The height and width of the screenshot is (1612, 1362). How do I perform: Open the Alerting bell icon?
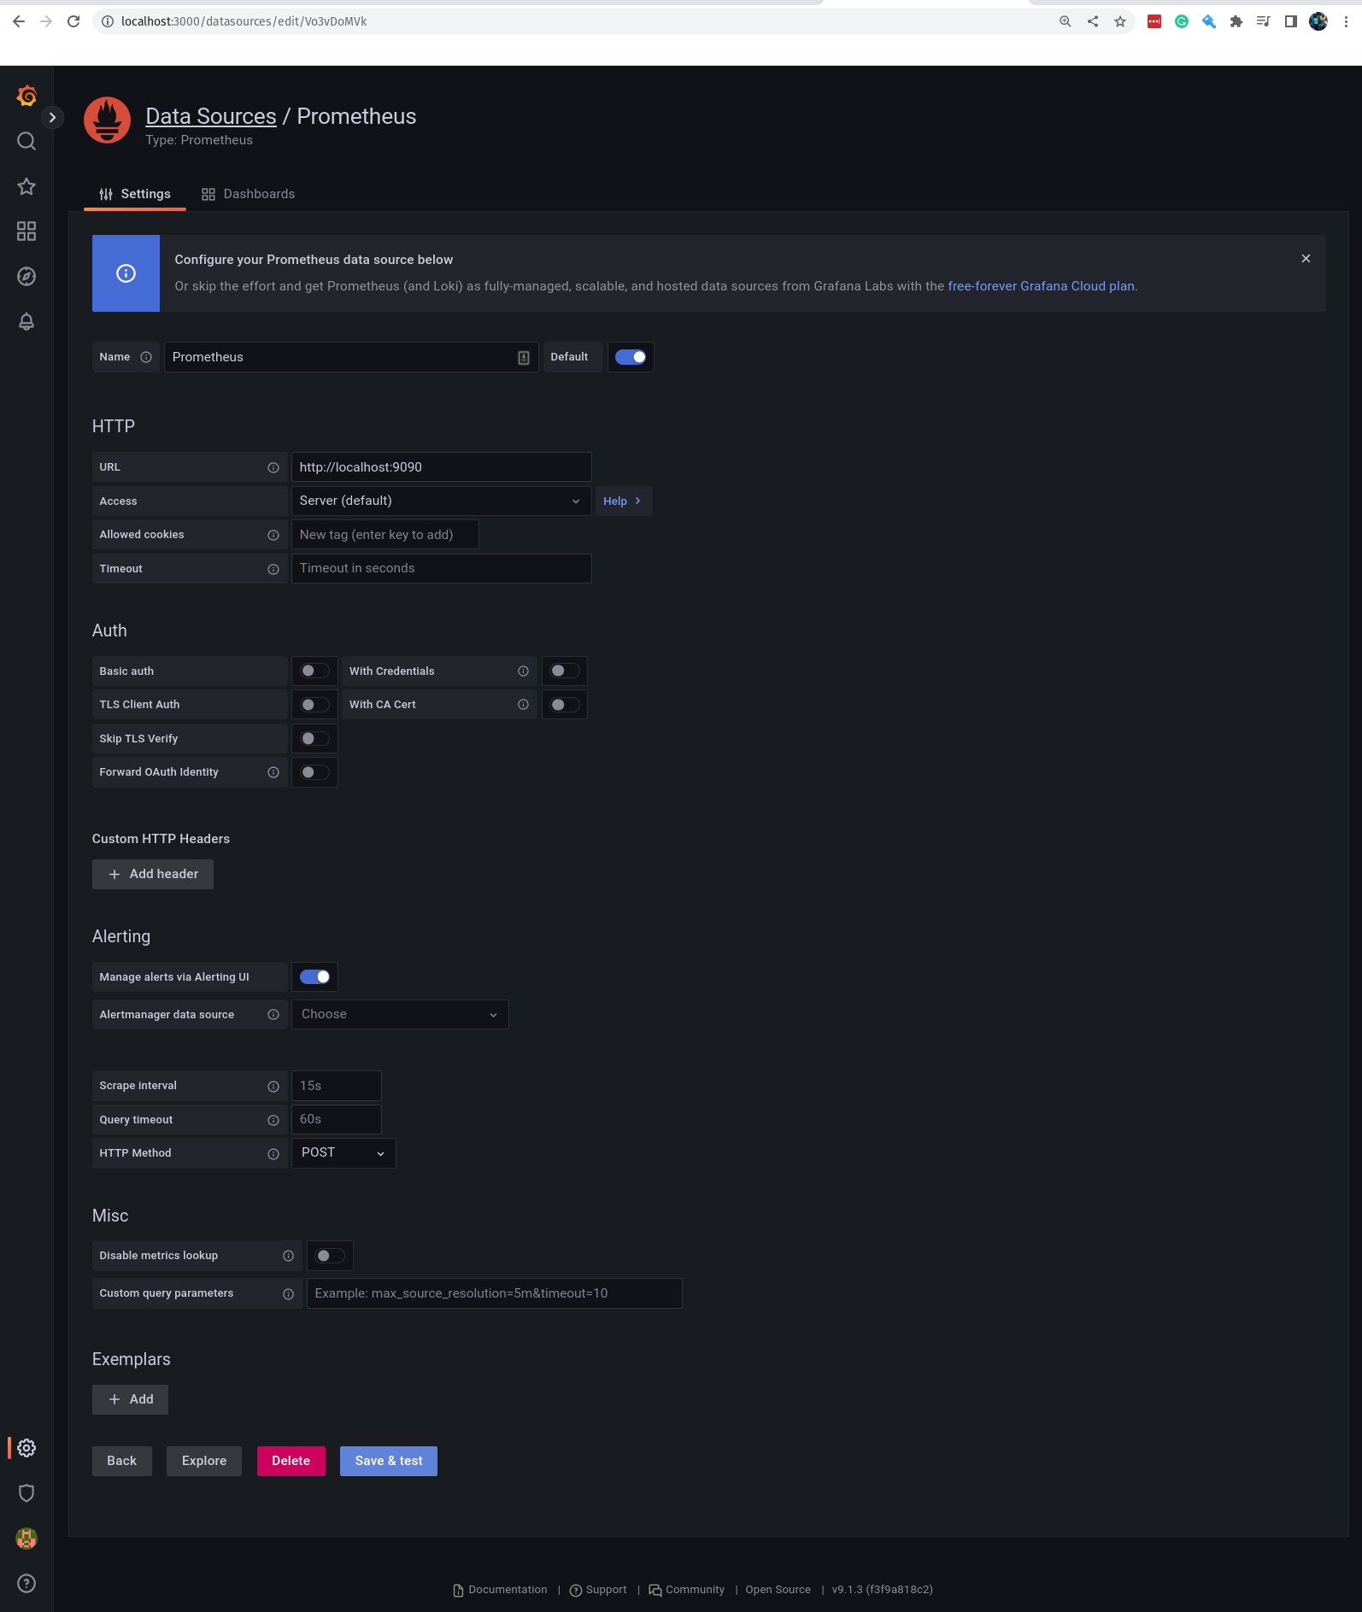click(26, 321)
